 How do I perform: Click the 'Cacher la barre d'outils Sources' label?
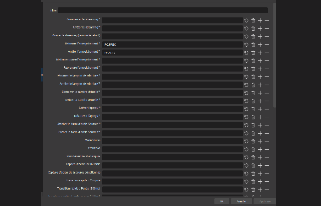79,132
